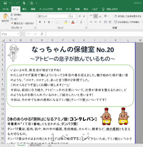Open the ヘルプ tab
Image resolution: width=143 pixels, height=147 pixels.
[95, 9]
